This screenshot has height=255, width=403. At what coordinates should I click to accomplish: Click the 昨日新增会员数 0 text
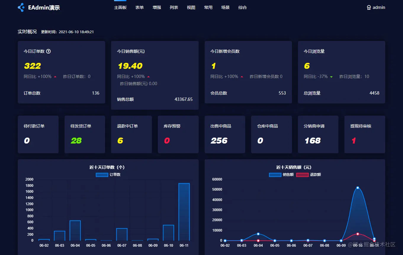[x=266, y=76]
